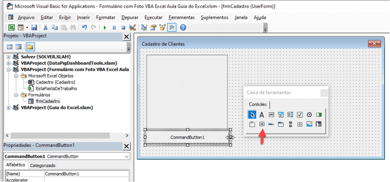Select the Frame control in toolbox
This screenshot has height=182, width=390.
(252, 124)
